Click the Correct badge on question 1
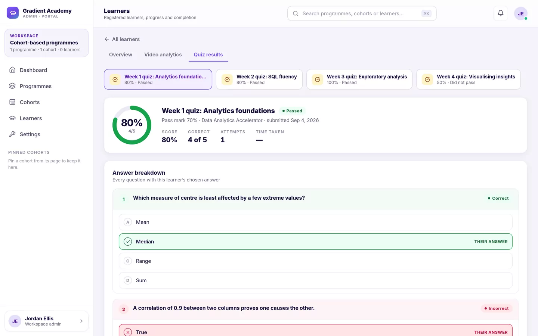This screenshot has width=538, height=336. point(498,198)
